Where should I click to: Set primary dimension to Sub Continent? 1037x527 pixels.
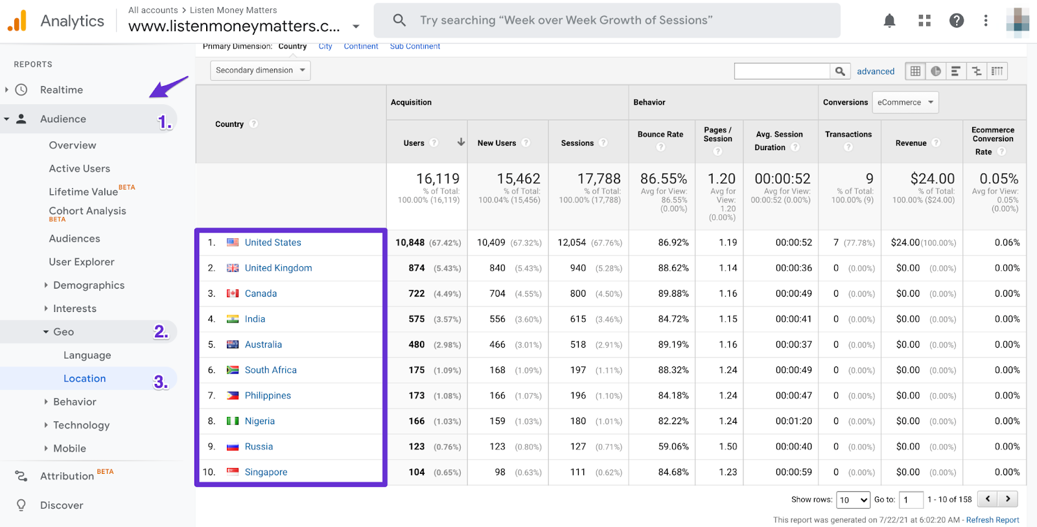(x=415, y=47)
